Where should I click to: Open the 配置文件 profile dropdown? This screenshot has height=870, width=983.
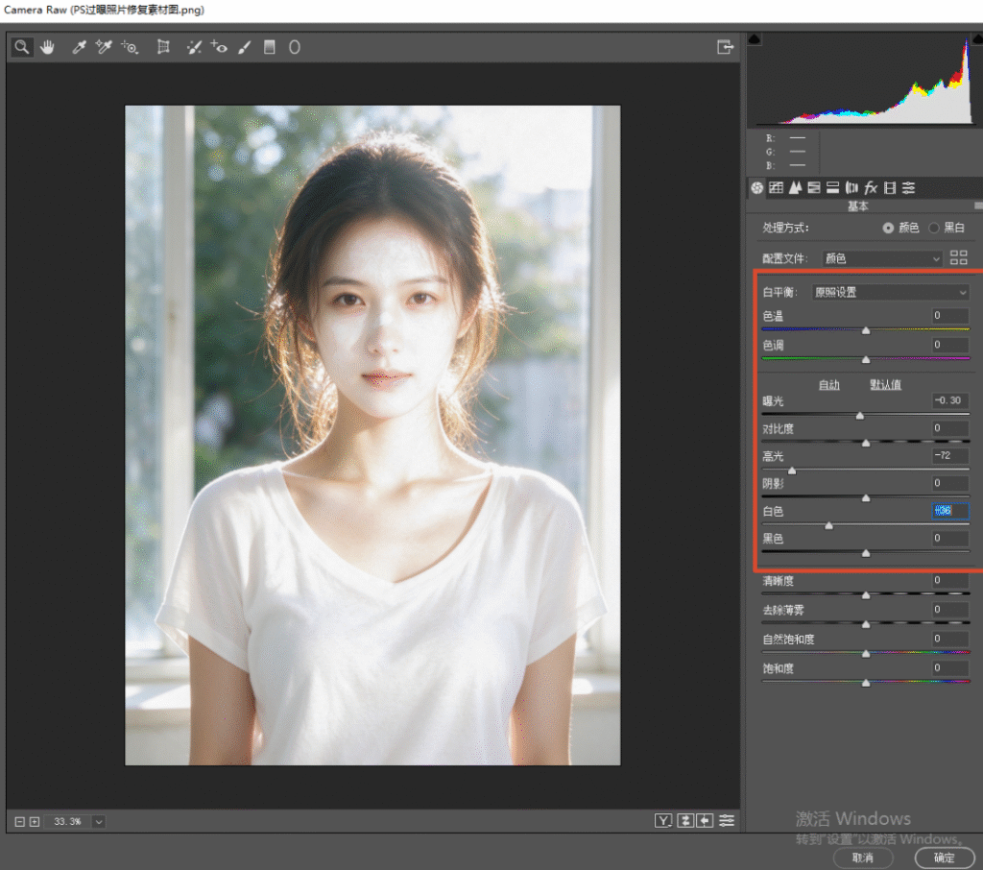882,258
